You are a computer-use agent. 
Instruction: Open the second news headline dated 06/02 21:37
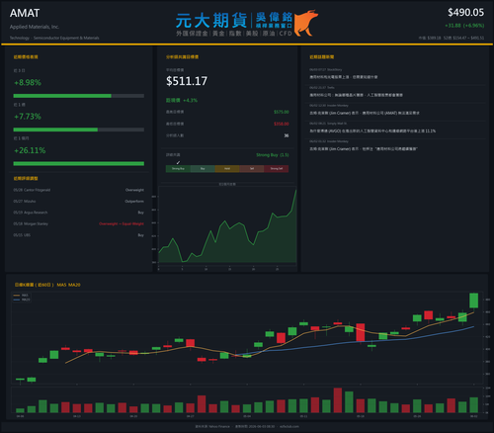[x=356, y=95]
